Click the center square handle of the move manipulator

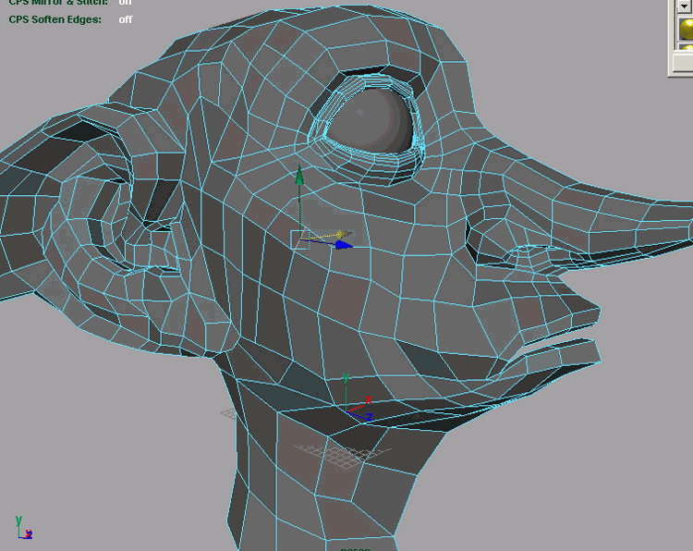[x=299, y=239]
